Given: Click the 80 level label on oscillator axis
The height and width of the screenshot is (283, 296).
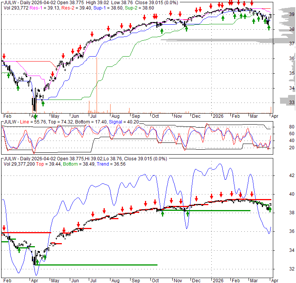Looking at the screenshot, I should [x=292, y=127].
